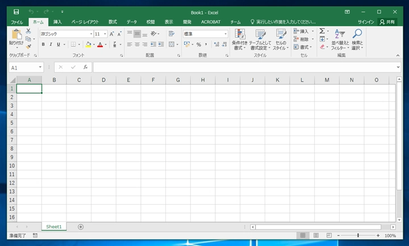Click the Increase Font Size icon

point(112,34)
